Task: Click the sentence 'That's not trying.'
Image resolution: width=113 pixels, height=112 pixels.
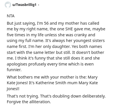Action: [x=23, y=96]
